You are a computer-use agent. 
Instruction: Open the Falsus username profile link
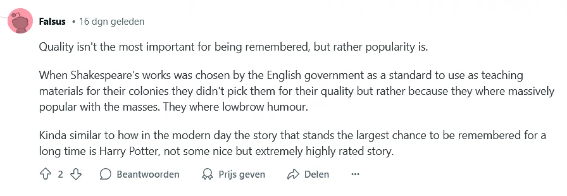click(52, 22)
